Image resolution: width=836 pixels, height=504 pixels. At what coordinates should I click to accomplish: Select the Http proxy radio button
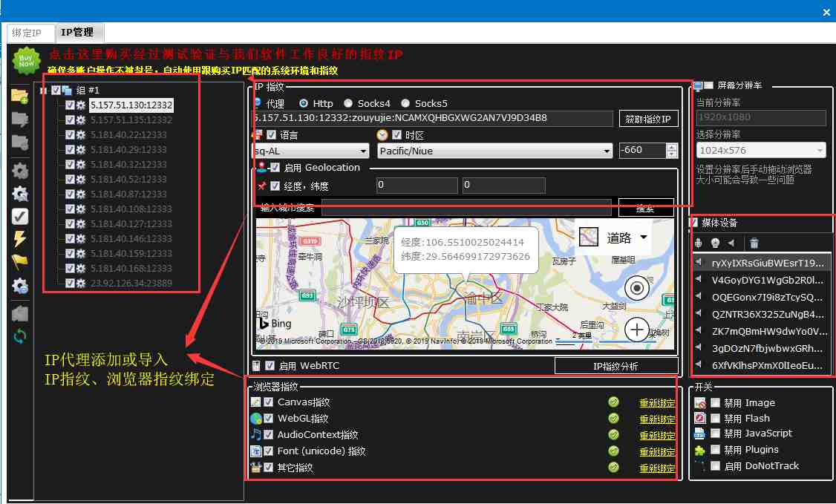(304, 103)
